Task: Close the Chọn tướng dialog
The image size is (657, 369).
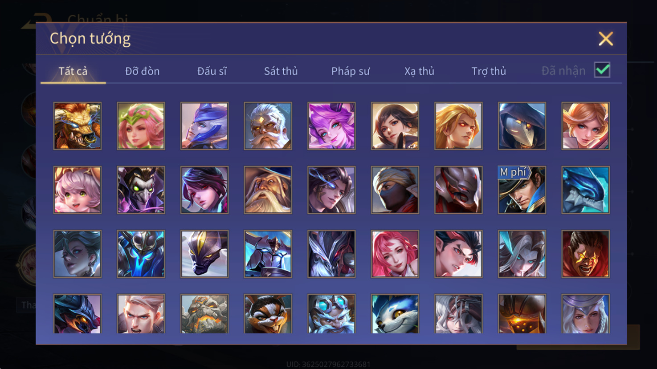Action: coord(606,39)
